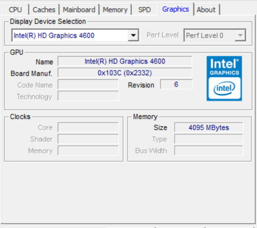Click the Type label in Memory group
The image size is (257, 228).
point(160,139)
